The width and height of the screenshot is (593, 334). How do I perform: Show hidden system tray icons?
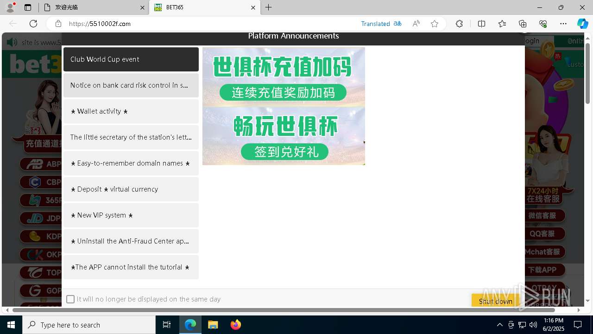(499, 325)
